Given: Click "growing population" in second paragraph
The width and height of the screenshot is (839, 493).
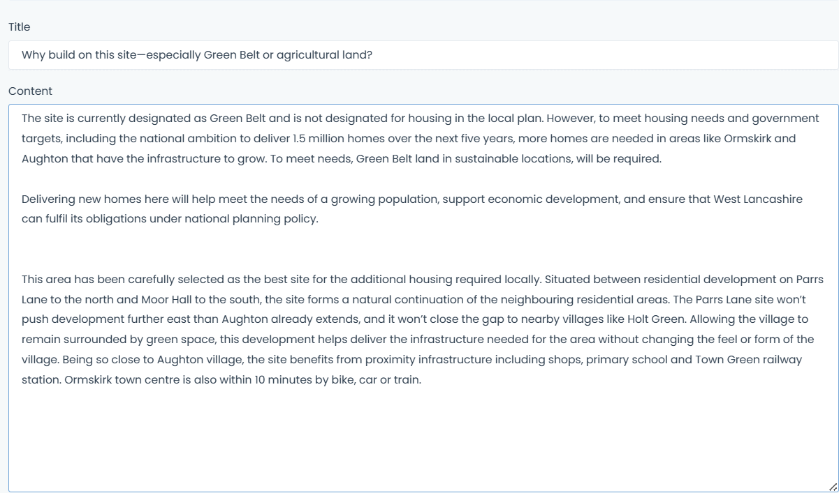Looking at the screenshot, I should [383, 199].
